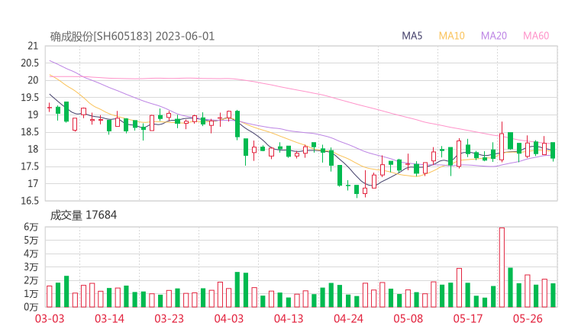Click the 03-03 date axis label

coord(50,318)
